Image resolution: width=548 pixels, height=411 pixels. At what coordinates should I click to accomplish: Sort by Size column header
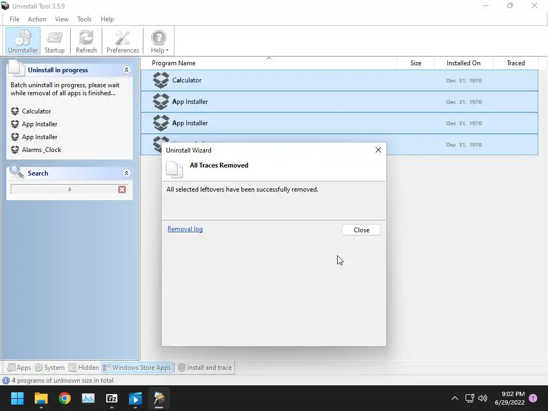(x=415, y=63)
